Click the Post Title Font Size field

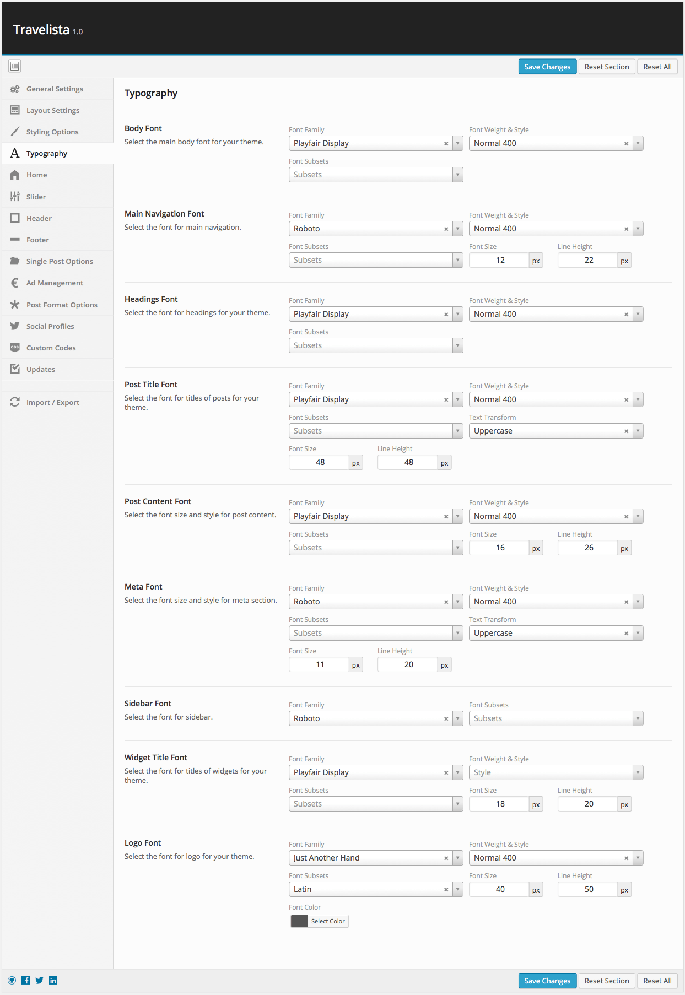tap(320, 462)
